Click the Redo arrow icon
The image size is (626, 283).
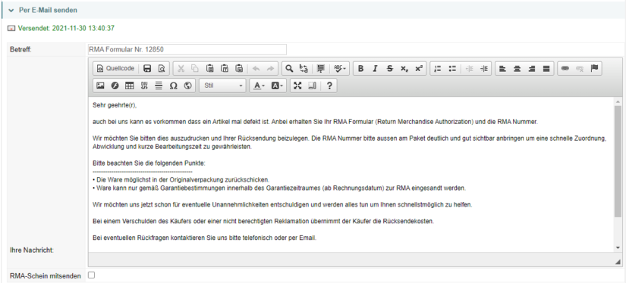270,68
